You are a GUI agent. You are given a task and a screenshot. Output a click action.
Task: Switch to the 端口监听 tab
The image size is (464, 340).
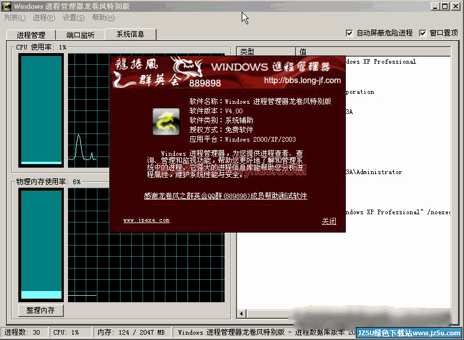[80, 35]
